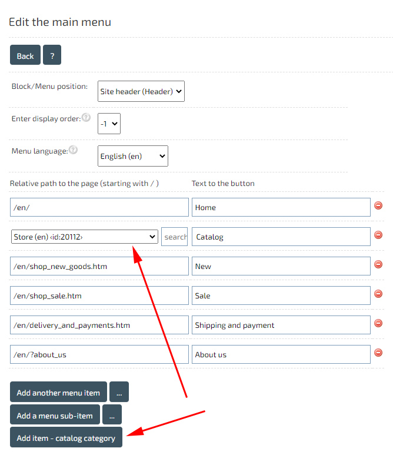Show help tooltip for display order
Viewport: 393px width, 465px height.
[x=86, y=118]
